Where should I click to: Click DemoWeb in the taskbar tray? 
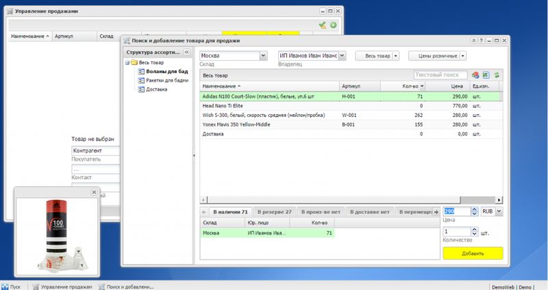pos(503,287)
